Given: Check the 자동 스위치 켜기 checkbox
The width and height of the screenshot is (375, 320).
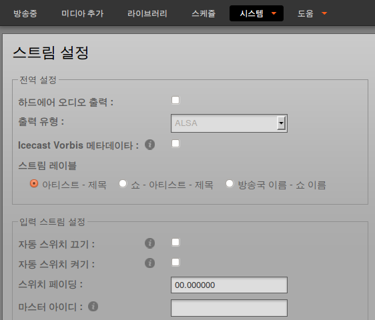Looking at the screenshot, I should tap(175, 262).
